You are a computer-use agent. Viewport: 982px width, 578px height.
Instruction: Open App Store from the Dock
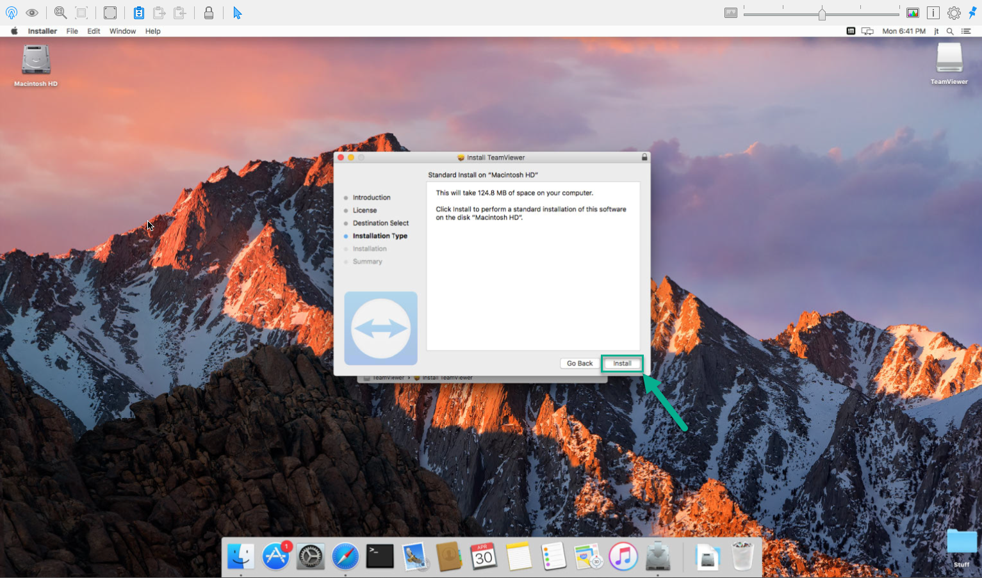click(x=276, y=556)
